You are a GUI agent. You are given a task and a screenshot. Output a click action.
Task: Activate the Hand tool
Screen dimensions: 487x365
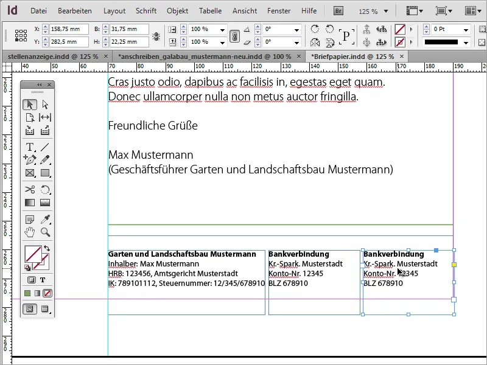pyautogui.click(x=30, y=232)
